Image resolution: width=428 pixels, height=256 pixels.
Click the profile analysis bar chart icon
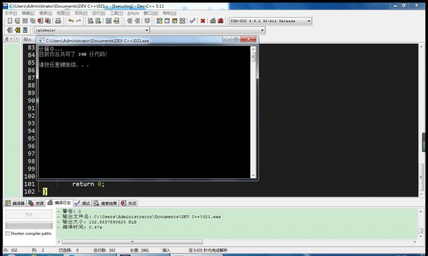point(213,21)
